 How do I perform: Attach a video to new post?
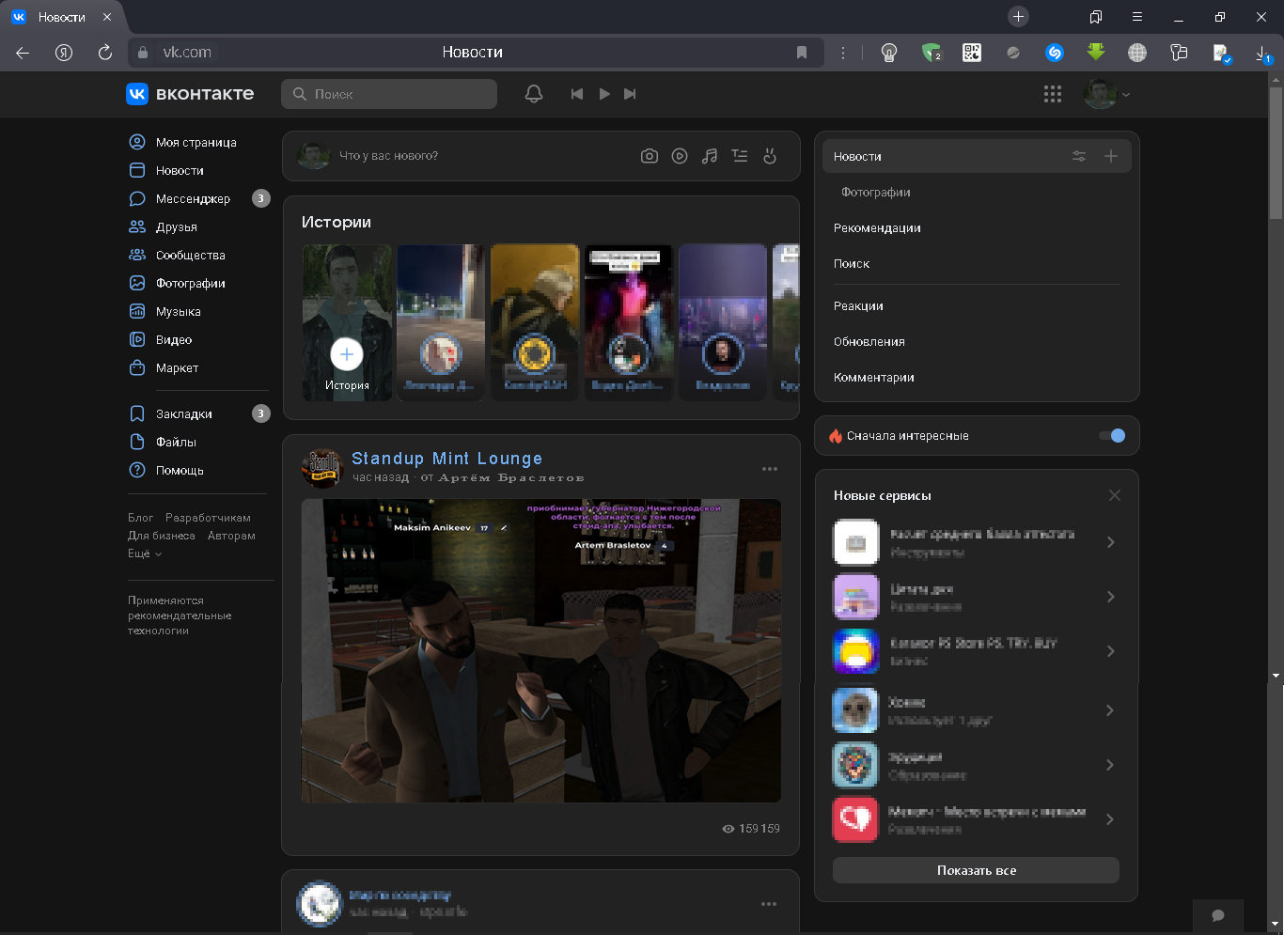pos(680,156)
